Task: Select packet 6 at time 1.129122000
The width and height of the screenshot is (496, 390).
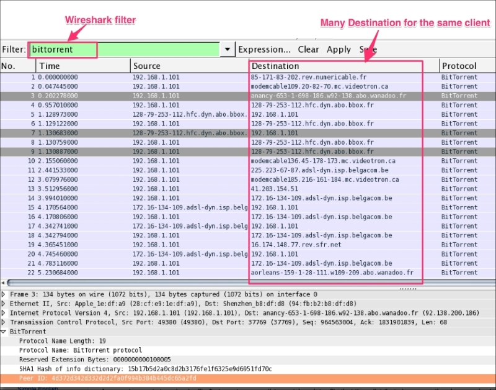Action: (x=248, y=124)
